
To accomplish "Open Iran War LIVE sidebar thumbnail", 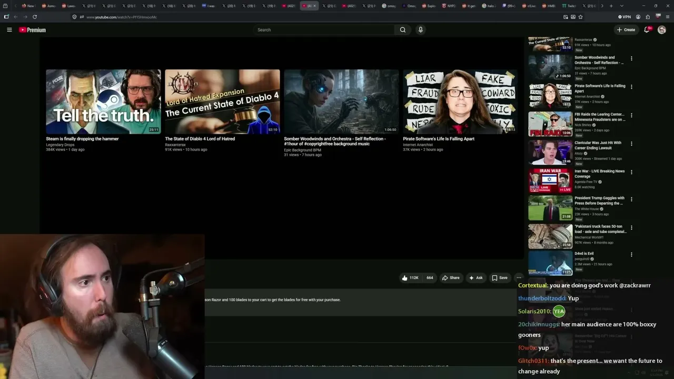I will click(550, 181).
